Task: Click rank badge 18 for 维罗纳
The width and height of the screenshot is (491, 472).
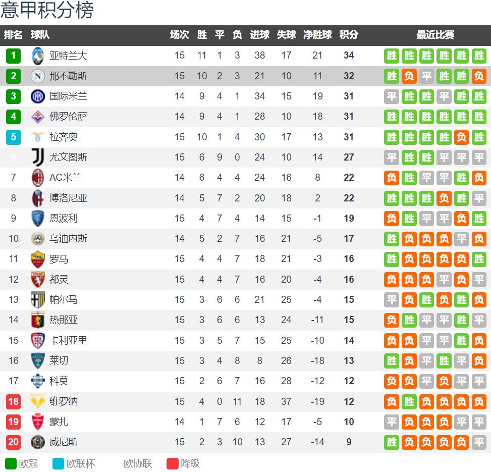Action: (14, 401)
